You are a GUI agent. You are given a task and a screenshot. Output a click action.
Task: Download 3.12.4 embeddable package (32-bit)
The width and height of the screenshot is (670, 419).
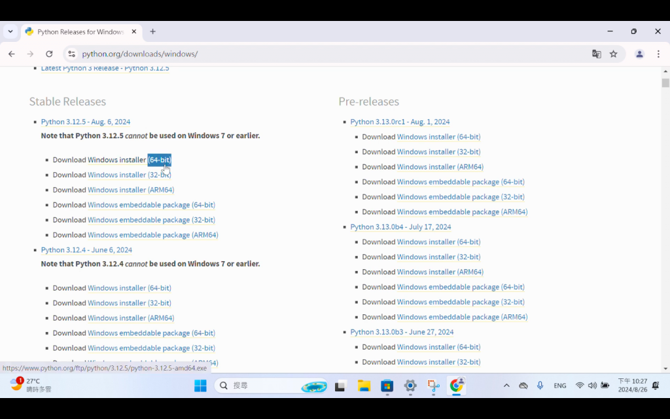point(151,348)
